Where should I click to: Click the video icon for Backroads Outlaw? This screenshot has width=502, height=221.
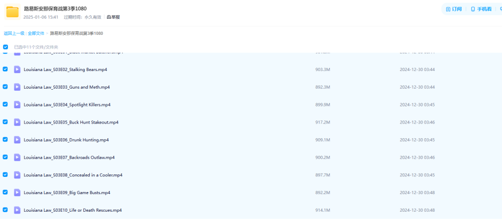[17, 157]
